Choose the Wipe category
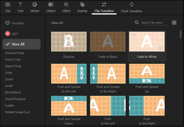Viewport: 184px width, 127px height. tap(9, 73)
